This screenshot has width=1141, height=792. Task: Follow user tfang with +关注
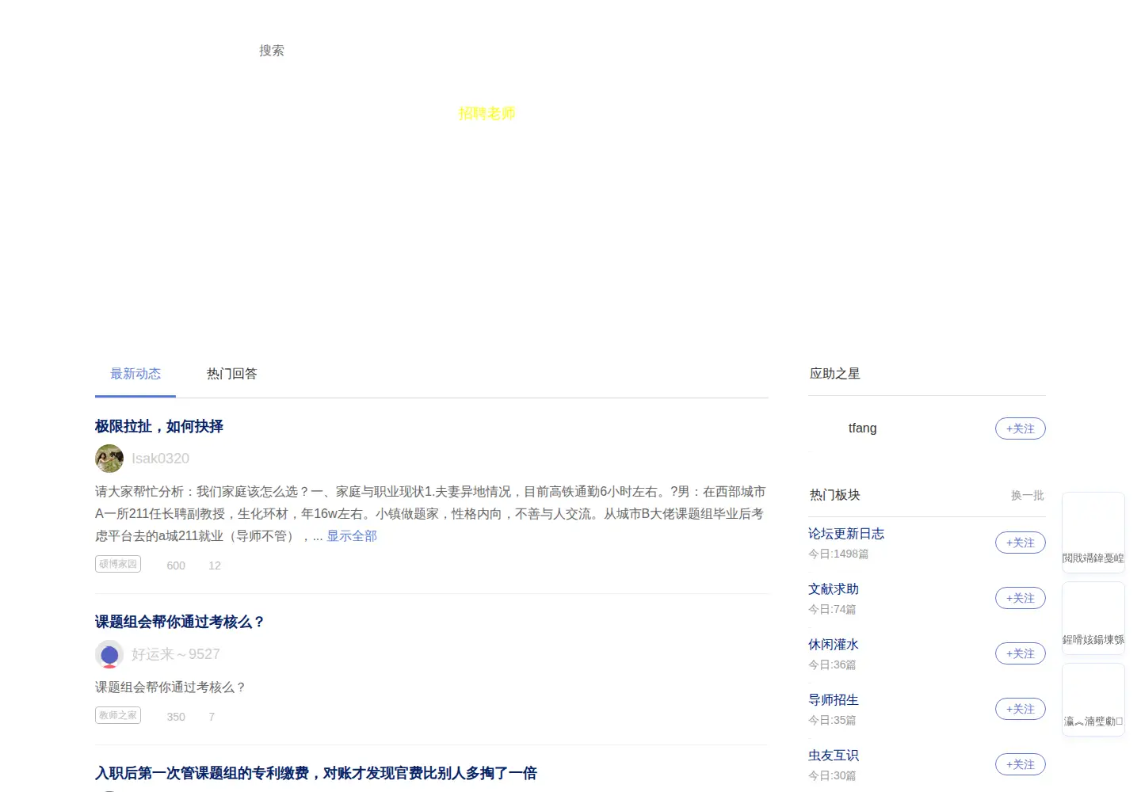[x=1021, y=428]
